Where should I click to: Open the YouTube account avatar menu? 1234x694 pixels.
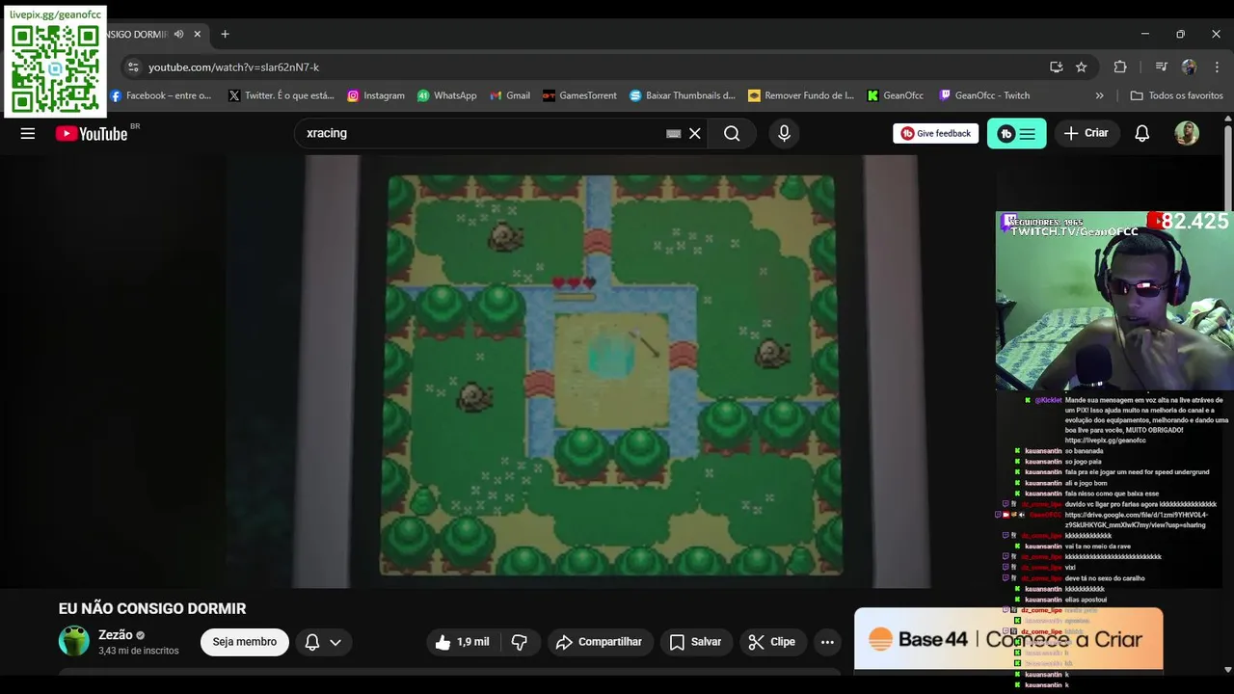pos(1187,134)
